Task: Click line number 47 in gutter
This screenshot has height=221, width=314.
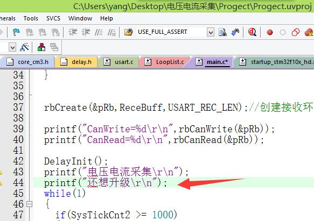Action: (x=18, y=215)
